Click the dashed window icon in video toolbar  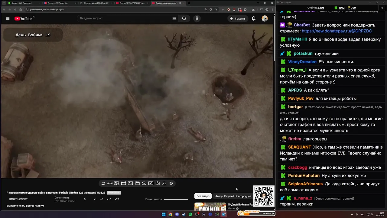(x=137, y=183)
